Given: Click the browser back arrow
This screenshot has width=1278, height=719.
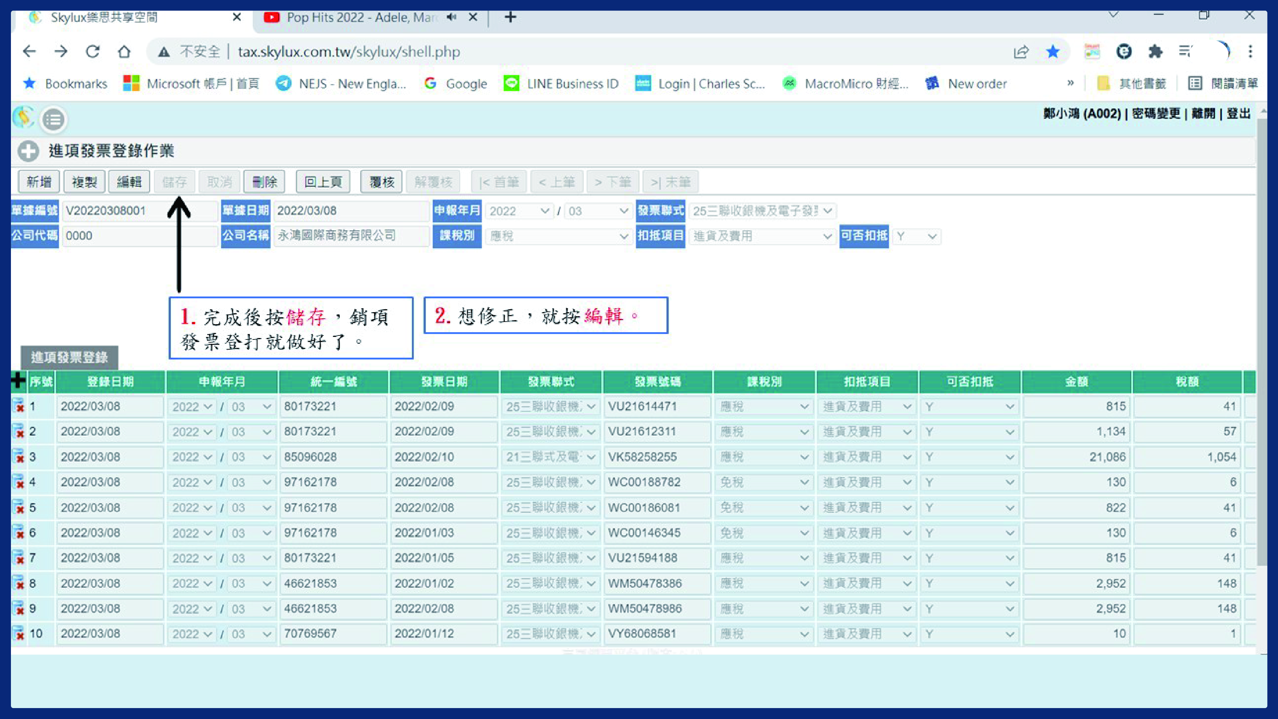Looking at the screenshot, I should click(x=29, y=52).
